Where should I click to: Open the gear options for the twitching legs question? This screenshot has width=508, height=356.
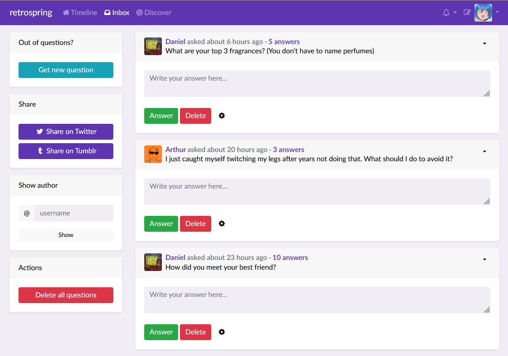point(222,224)
